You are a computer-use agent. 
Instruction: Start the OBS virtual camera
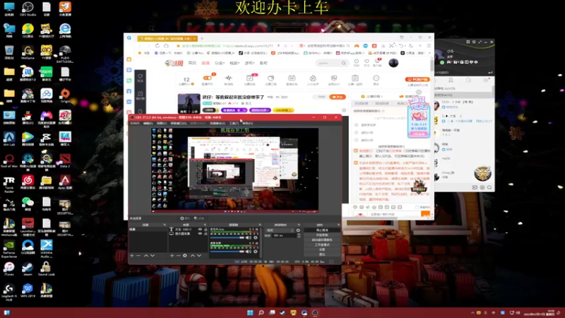322,240
